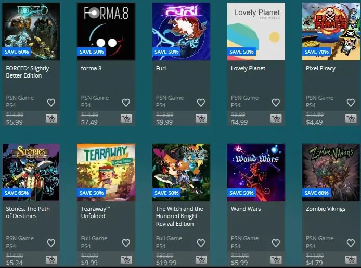The image size is (361, 268).
Task: Open the Furi cover art thumbnail
Action: click(181, 32)
